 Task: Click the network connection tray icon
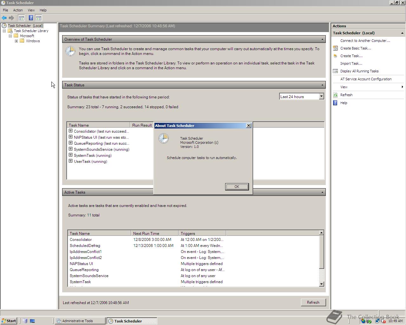click(377, 321)
